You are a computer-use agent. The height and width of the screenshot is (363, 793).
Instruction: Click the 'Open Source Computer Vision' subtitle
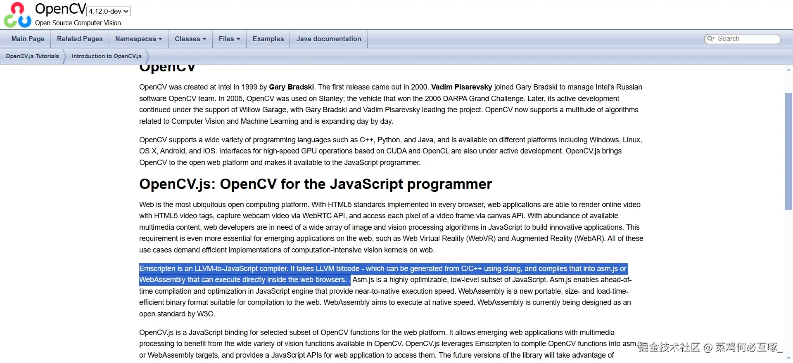tap(78, 23)
